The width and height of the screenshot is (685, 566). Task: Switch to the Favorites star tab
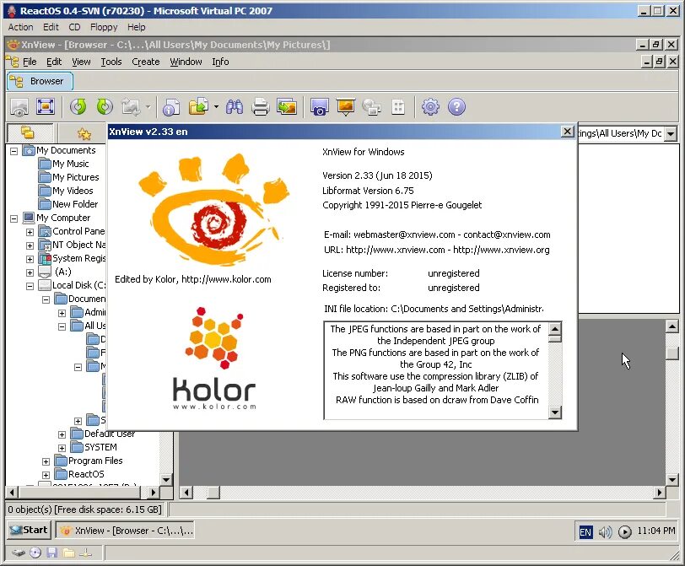pos(84,133)
